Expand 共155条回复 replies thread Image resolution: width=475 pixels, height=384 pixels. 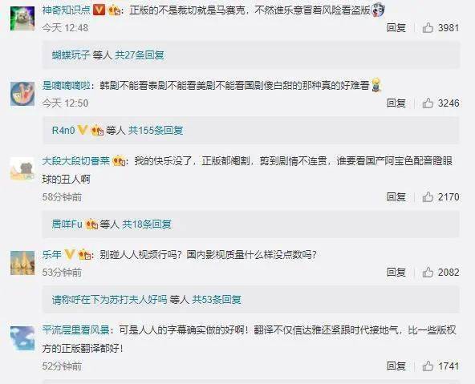point(156,131)
